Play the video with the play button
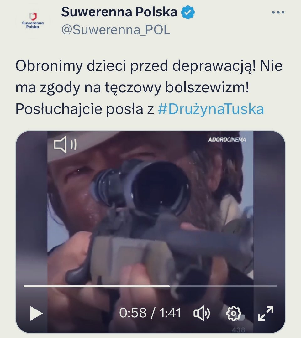Viewport: 301px width, 338px height. [x=36, y=313]
